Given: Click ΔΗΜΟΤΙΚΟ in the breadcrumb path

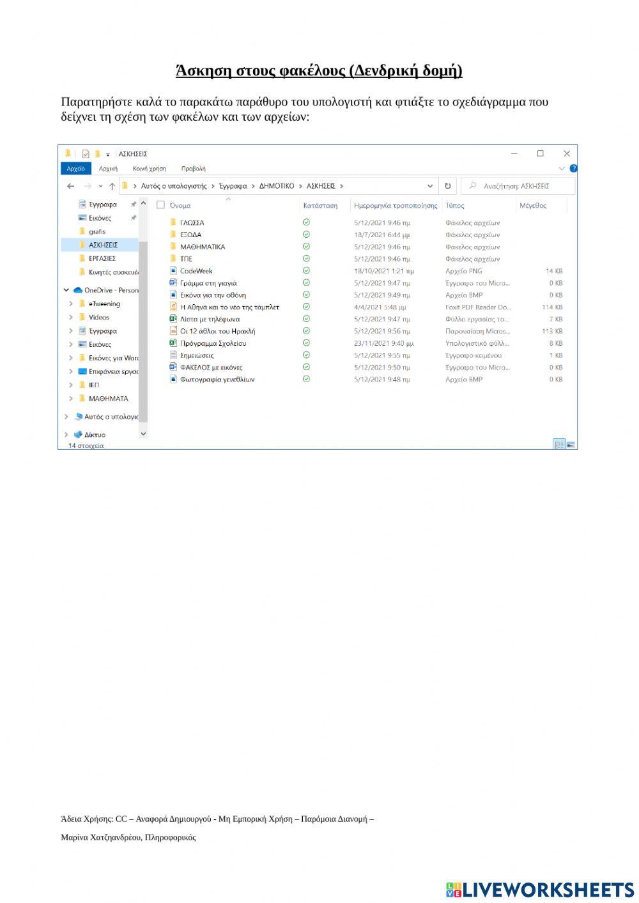Looking at the screenshot, I should pyautogui.click(x=277, y=186).
